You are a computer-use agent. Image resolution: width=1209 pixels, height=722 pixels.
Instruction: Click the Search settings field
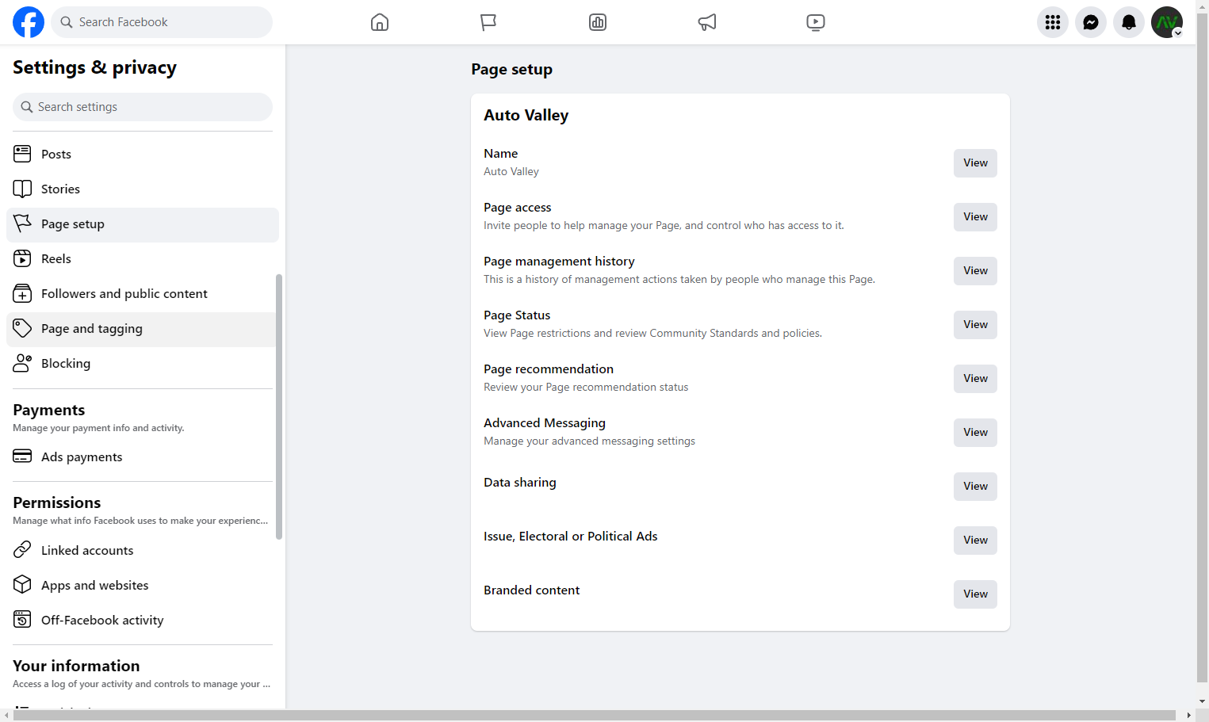pyautogui.click(x=143, y=107)
